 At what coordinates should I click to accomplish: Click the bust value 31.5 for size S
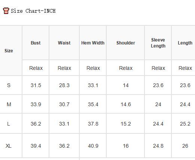(36, 85)
